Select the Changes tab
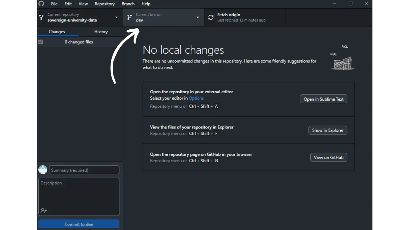This screenshot has height=230, width=409. pos(57,32)
